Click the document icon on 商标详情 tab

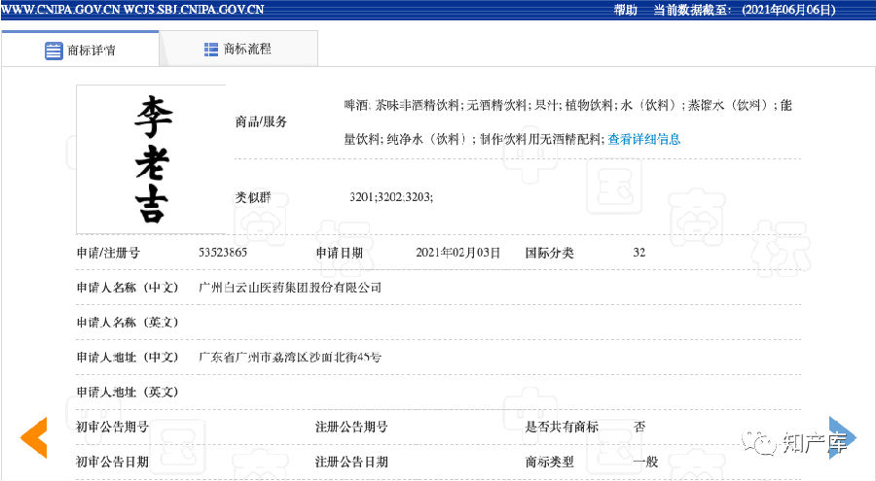54,51
